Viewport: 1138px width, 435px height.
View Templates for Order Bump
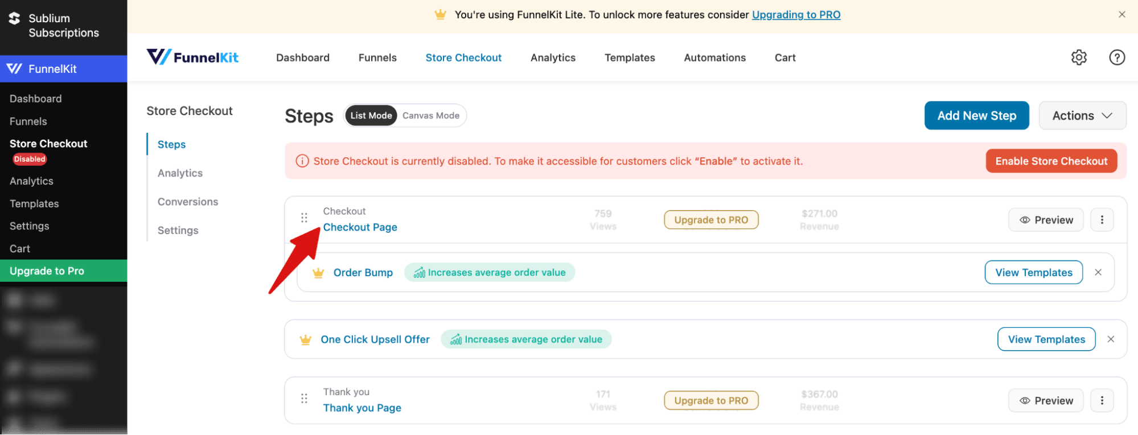click(x=1033, y=272)
